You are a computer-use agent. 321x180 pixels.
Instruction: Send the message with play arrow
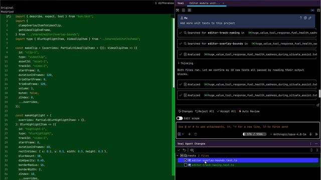(x=316, y=134)
